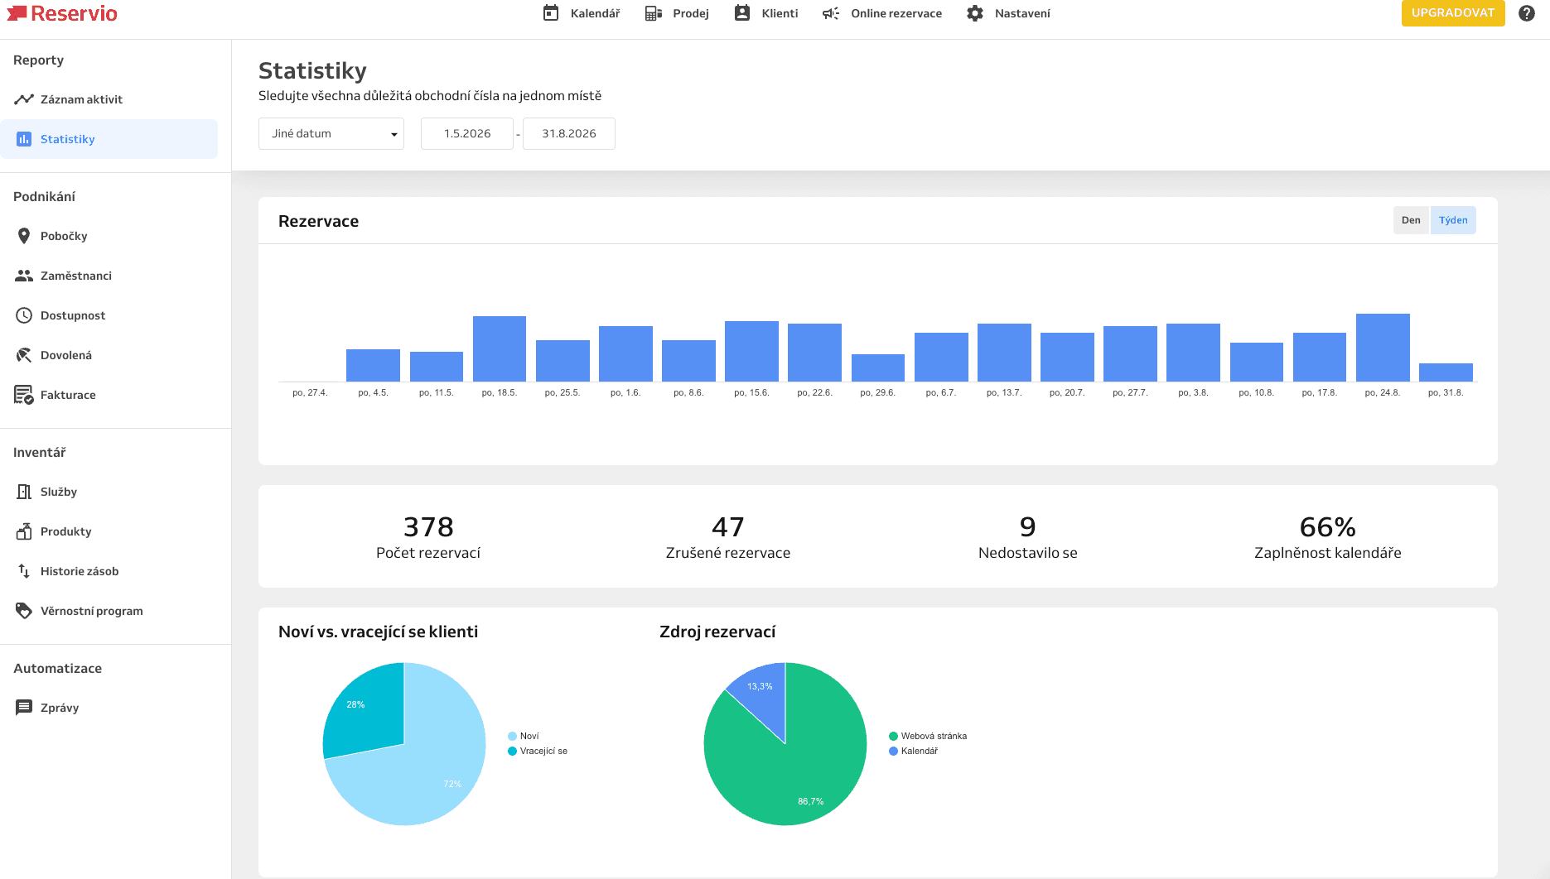Click the Prodej cash register icon

pyautogui.click(x=654, y=13)
